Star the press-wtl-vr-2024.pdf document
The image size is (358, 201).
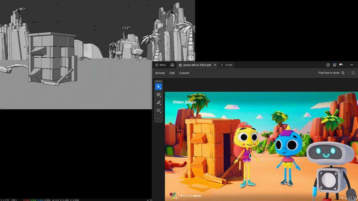(x=180, y=65)
